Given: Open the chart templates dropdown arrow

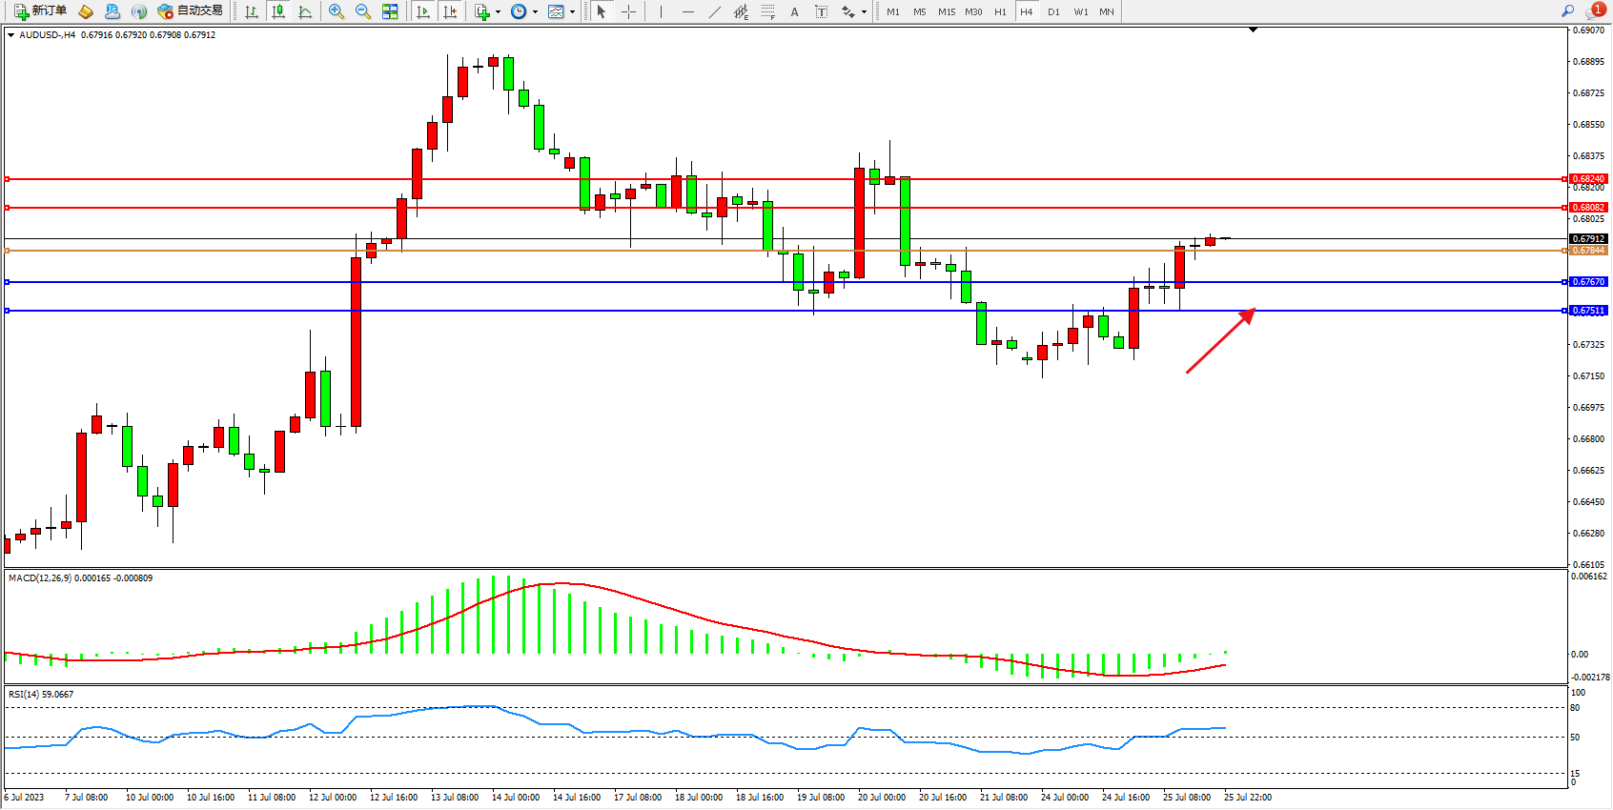Looking at the screenshot, I should coord(572,12).
